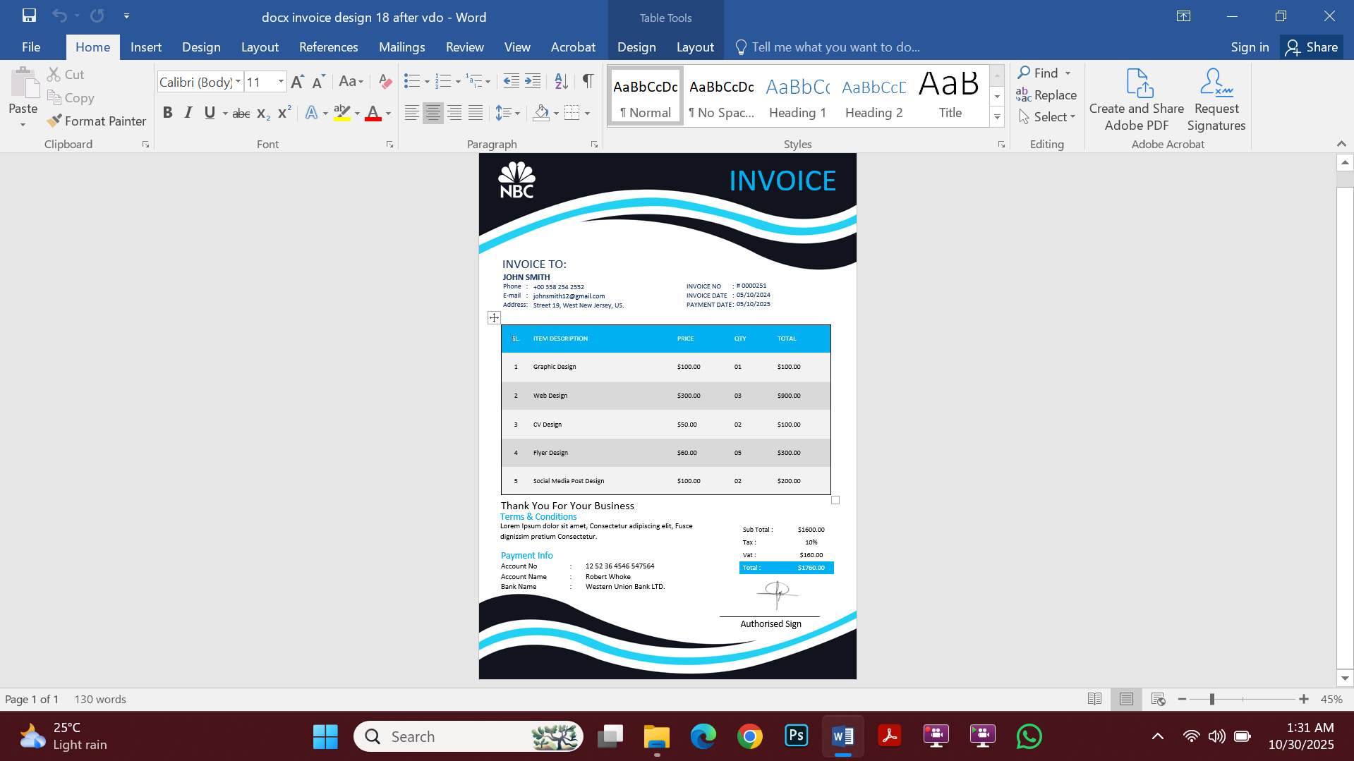Click the Sign in link
Screen dimensions: 1354x761
[1249, 47]
